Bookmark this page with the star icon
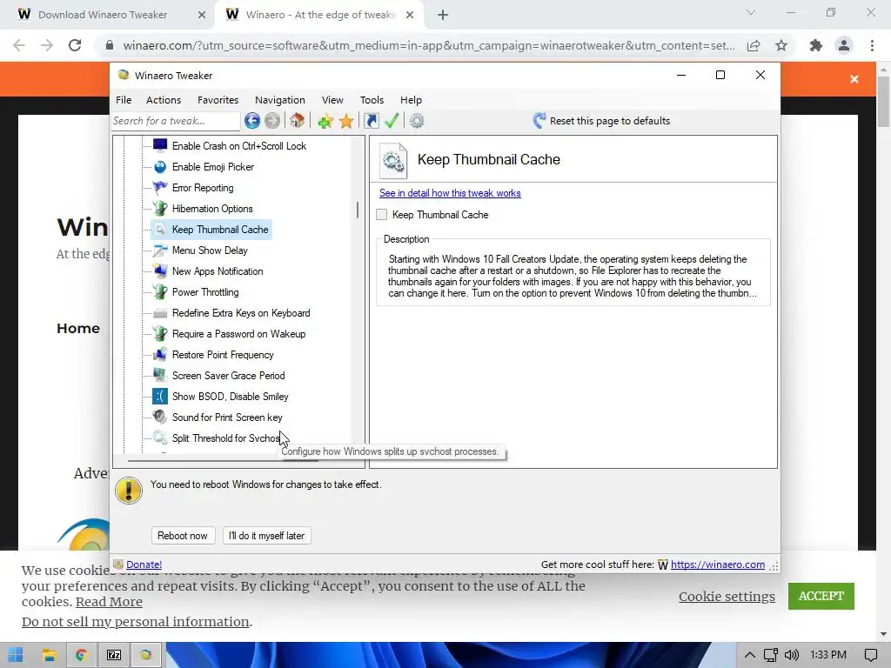This screenshot has width=891, height=668. click(781, 45)
